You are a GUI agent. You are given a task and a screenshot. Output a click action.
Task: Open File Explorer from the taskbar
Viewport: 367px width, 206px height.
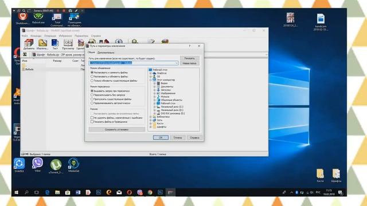[x=57, y=192]
